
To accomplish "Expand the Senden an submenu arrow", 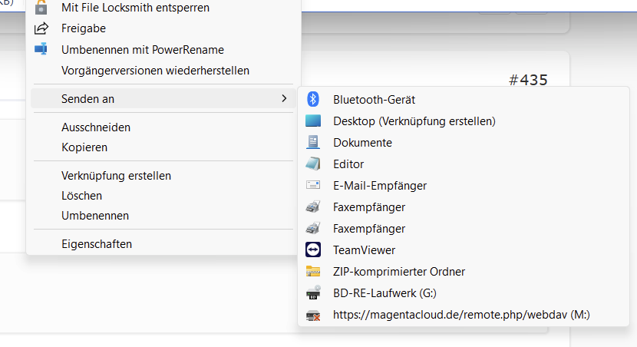I will pos(284,98).
